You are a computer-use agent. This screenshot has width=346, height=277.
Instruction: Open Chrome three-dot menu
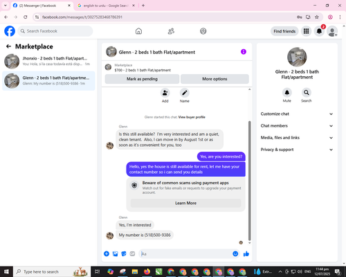340,17
